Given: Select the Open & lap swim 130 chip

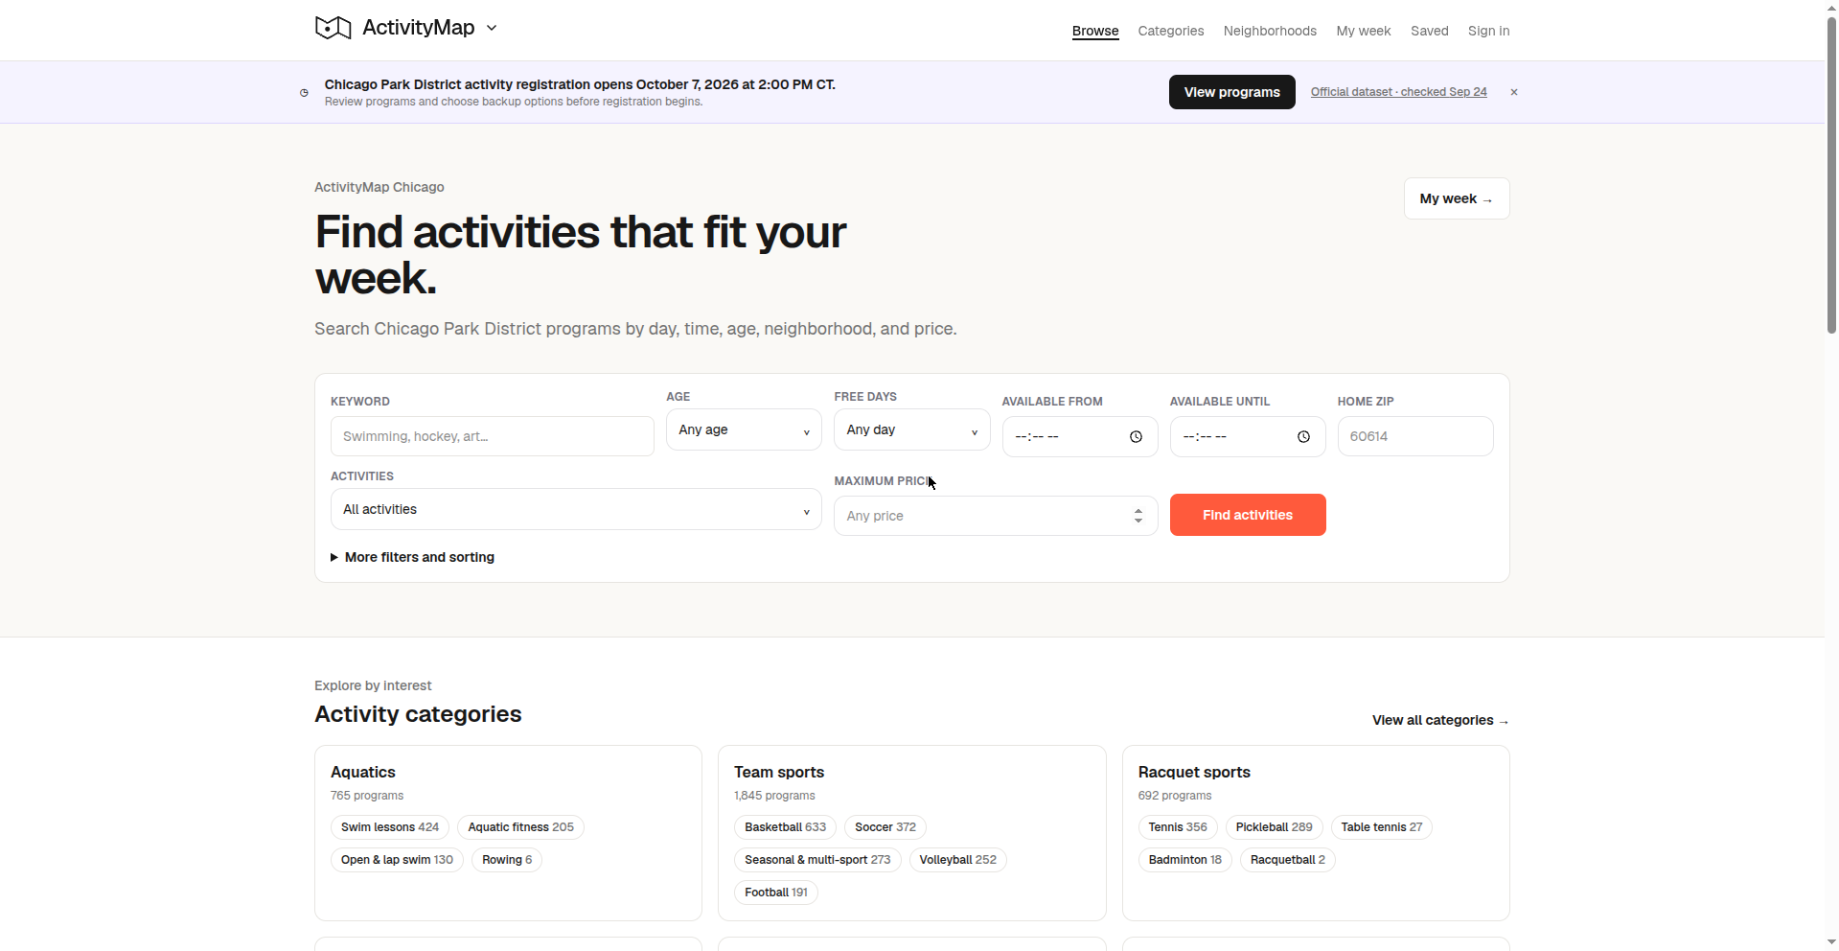Looking at the screenshot, I should pyautogui.click(x=397, y=860).
